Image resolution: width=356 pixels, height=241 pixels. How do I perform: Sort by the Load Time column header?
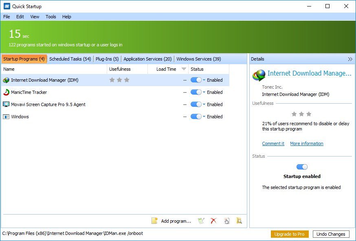[x=168, y=69]
